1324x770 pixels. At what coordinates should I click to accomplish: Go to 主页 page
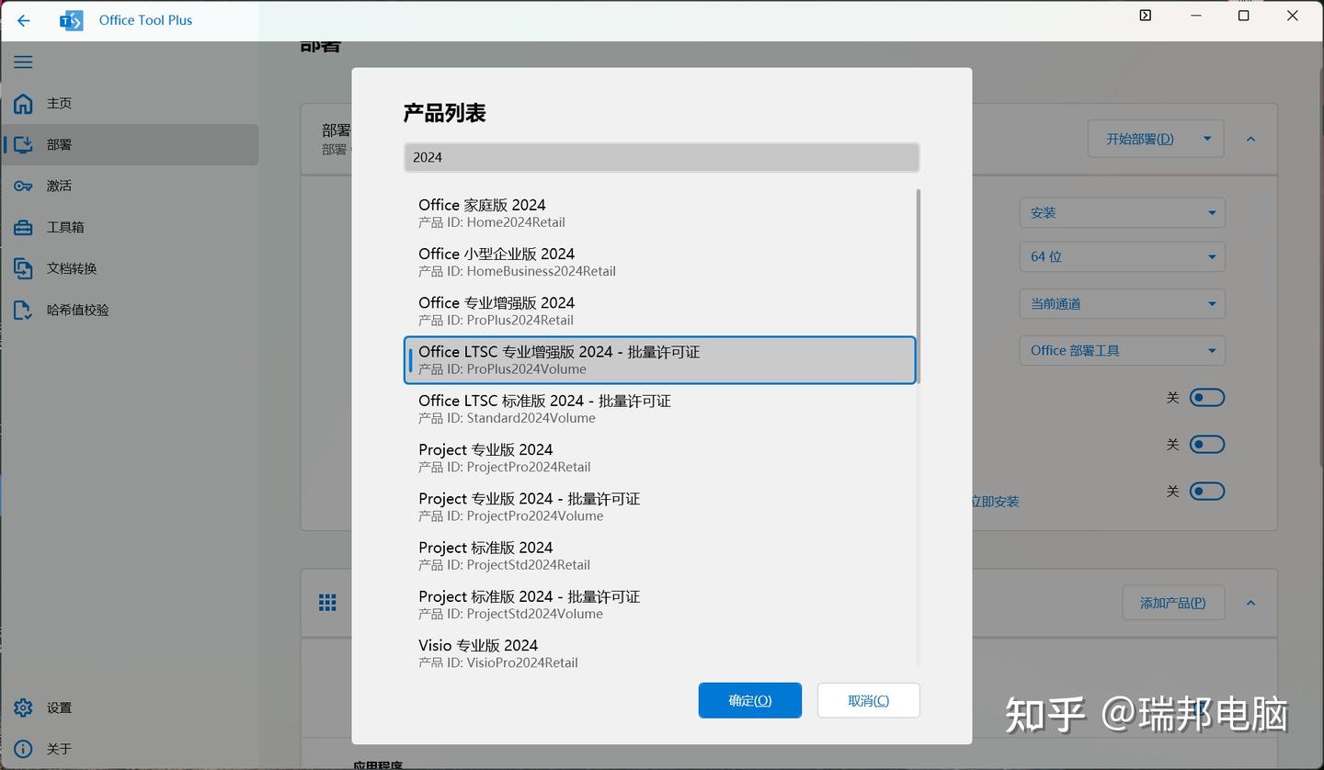pyautogui.click(x=130, y=103)
